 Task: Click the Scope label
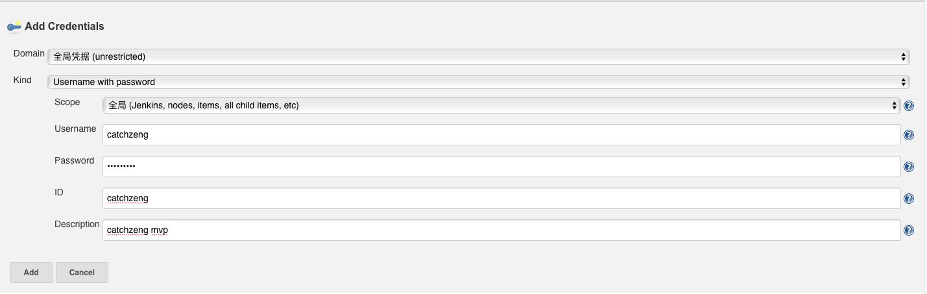point(67,102)
